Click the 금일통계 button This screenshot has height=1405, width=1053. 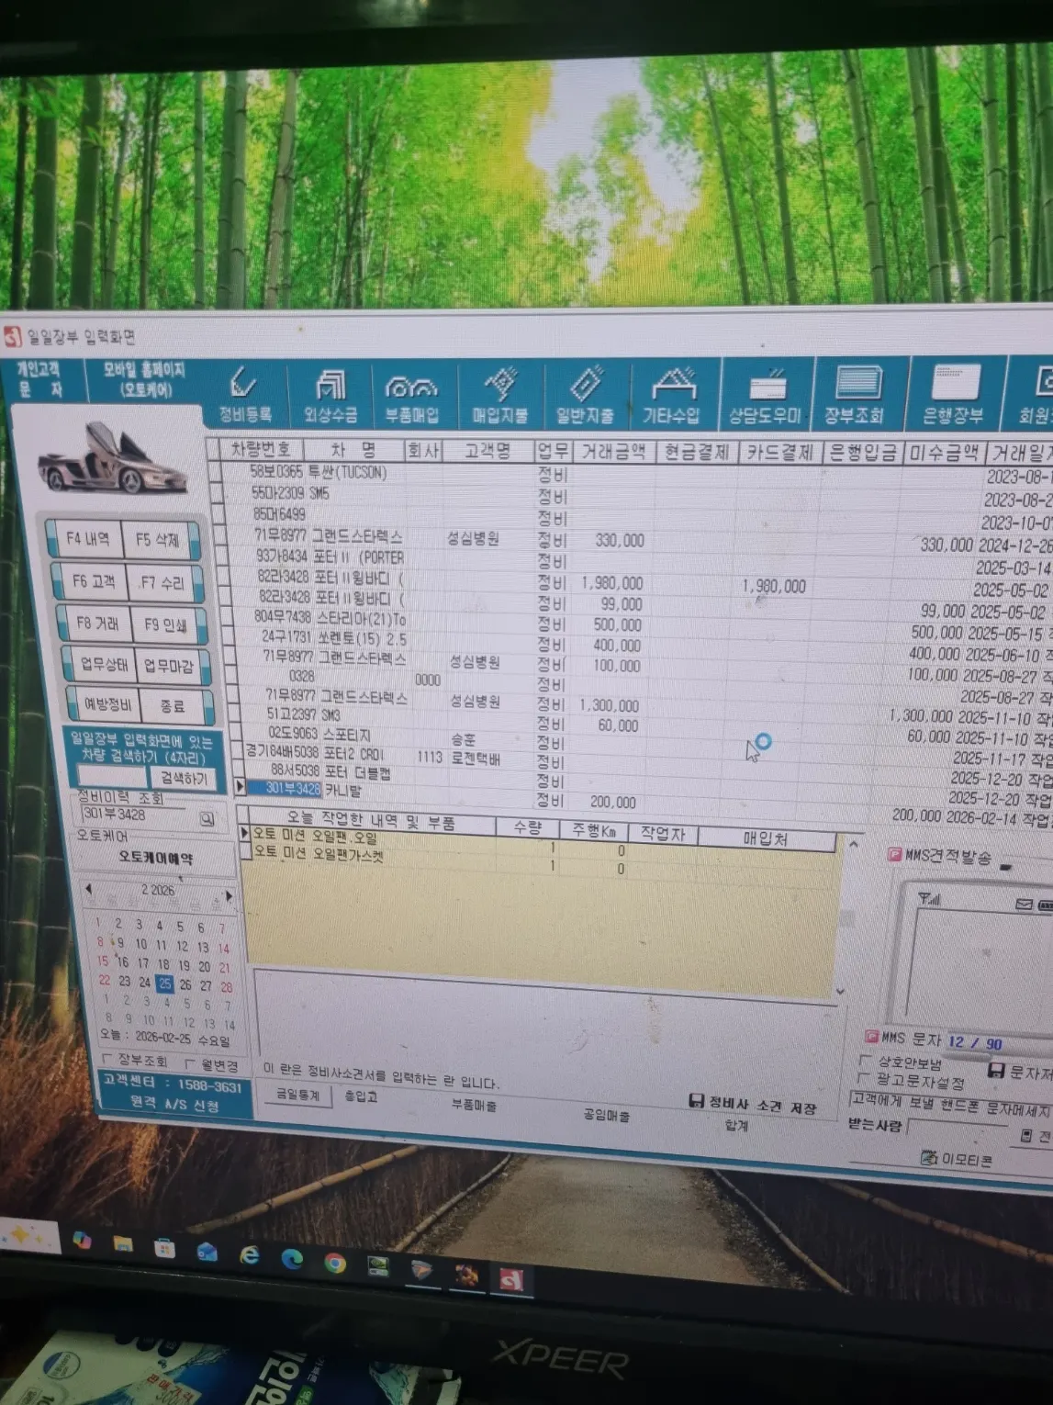298,1095
